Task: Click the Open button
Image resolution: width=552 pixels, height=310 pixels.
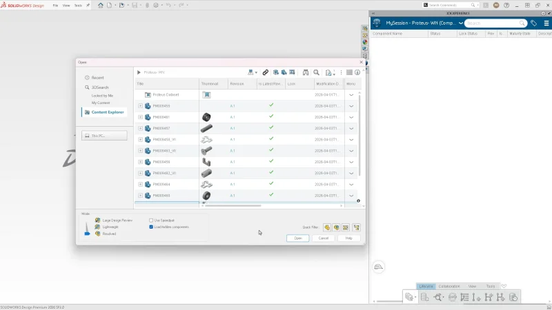Action: pos(298,238)
